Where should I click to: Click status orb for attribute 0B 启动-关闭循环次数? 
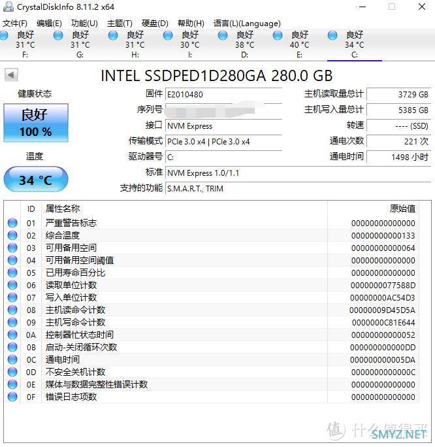(x=12, y=347)
